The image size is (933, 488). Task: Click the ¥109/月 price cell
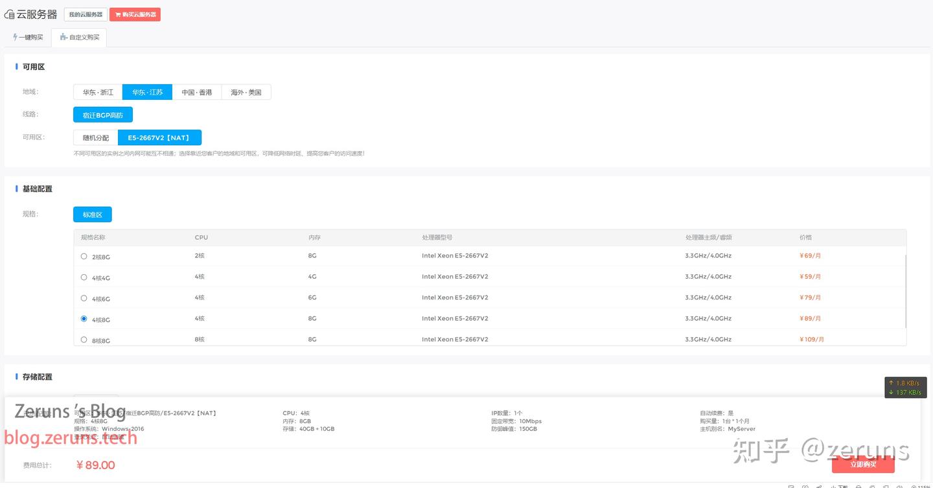point(812,340)
